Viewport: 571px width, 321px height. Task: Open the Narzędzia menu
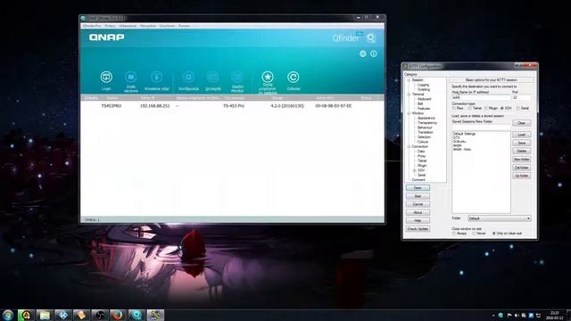coord(148,26)
